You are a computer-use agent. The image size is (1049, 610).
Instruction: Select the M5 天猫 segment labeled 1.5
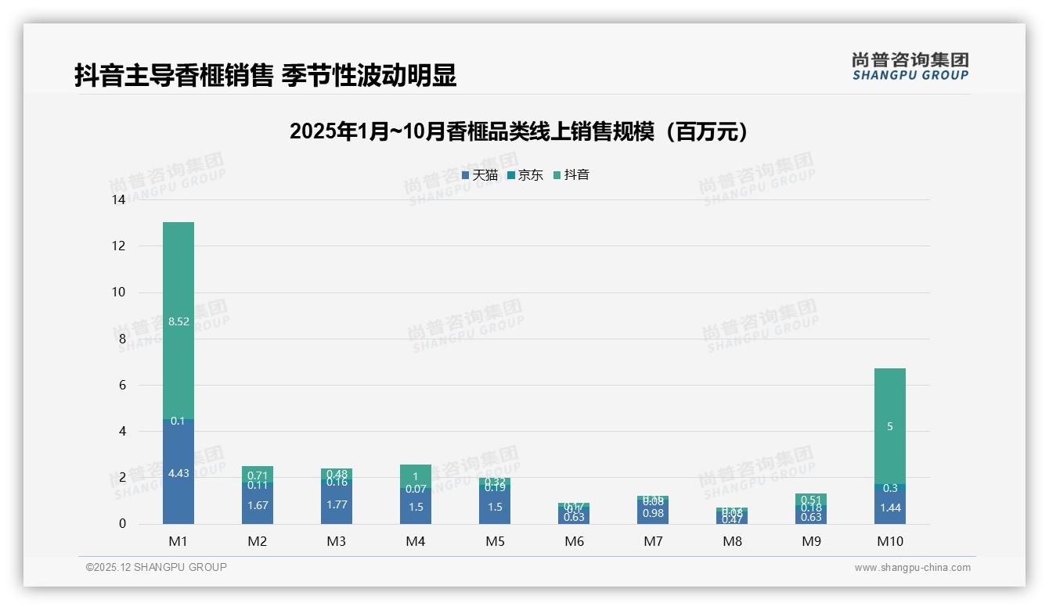click(495, 506)
